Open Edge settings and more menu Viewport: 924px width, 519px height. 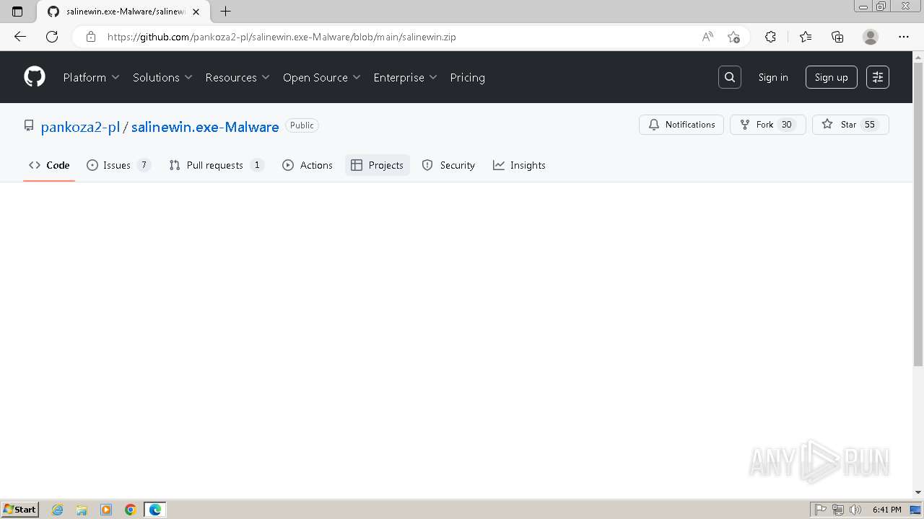tap(904, 37)
